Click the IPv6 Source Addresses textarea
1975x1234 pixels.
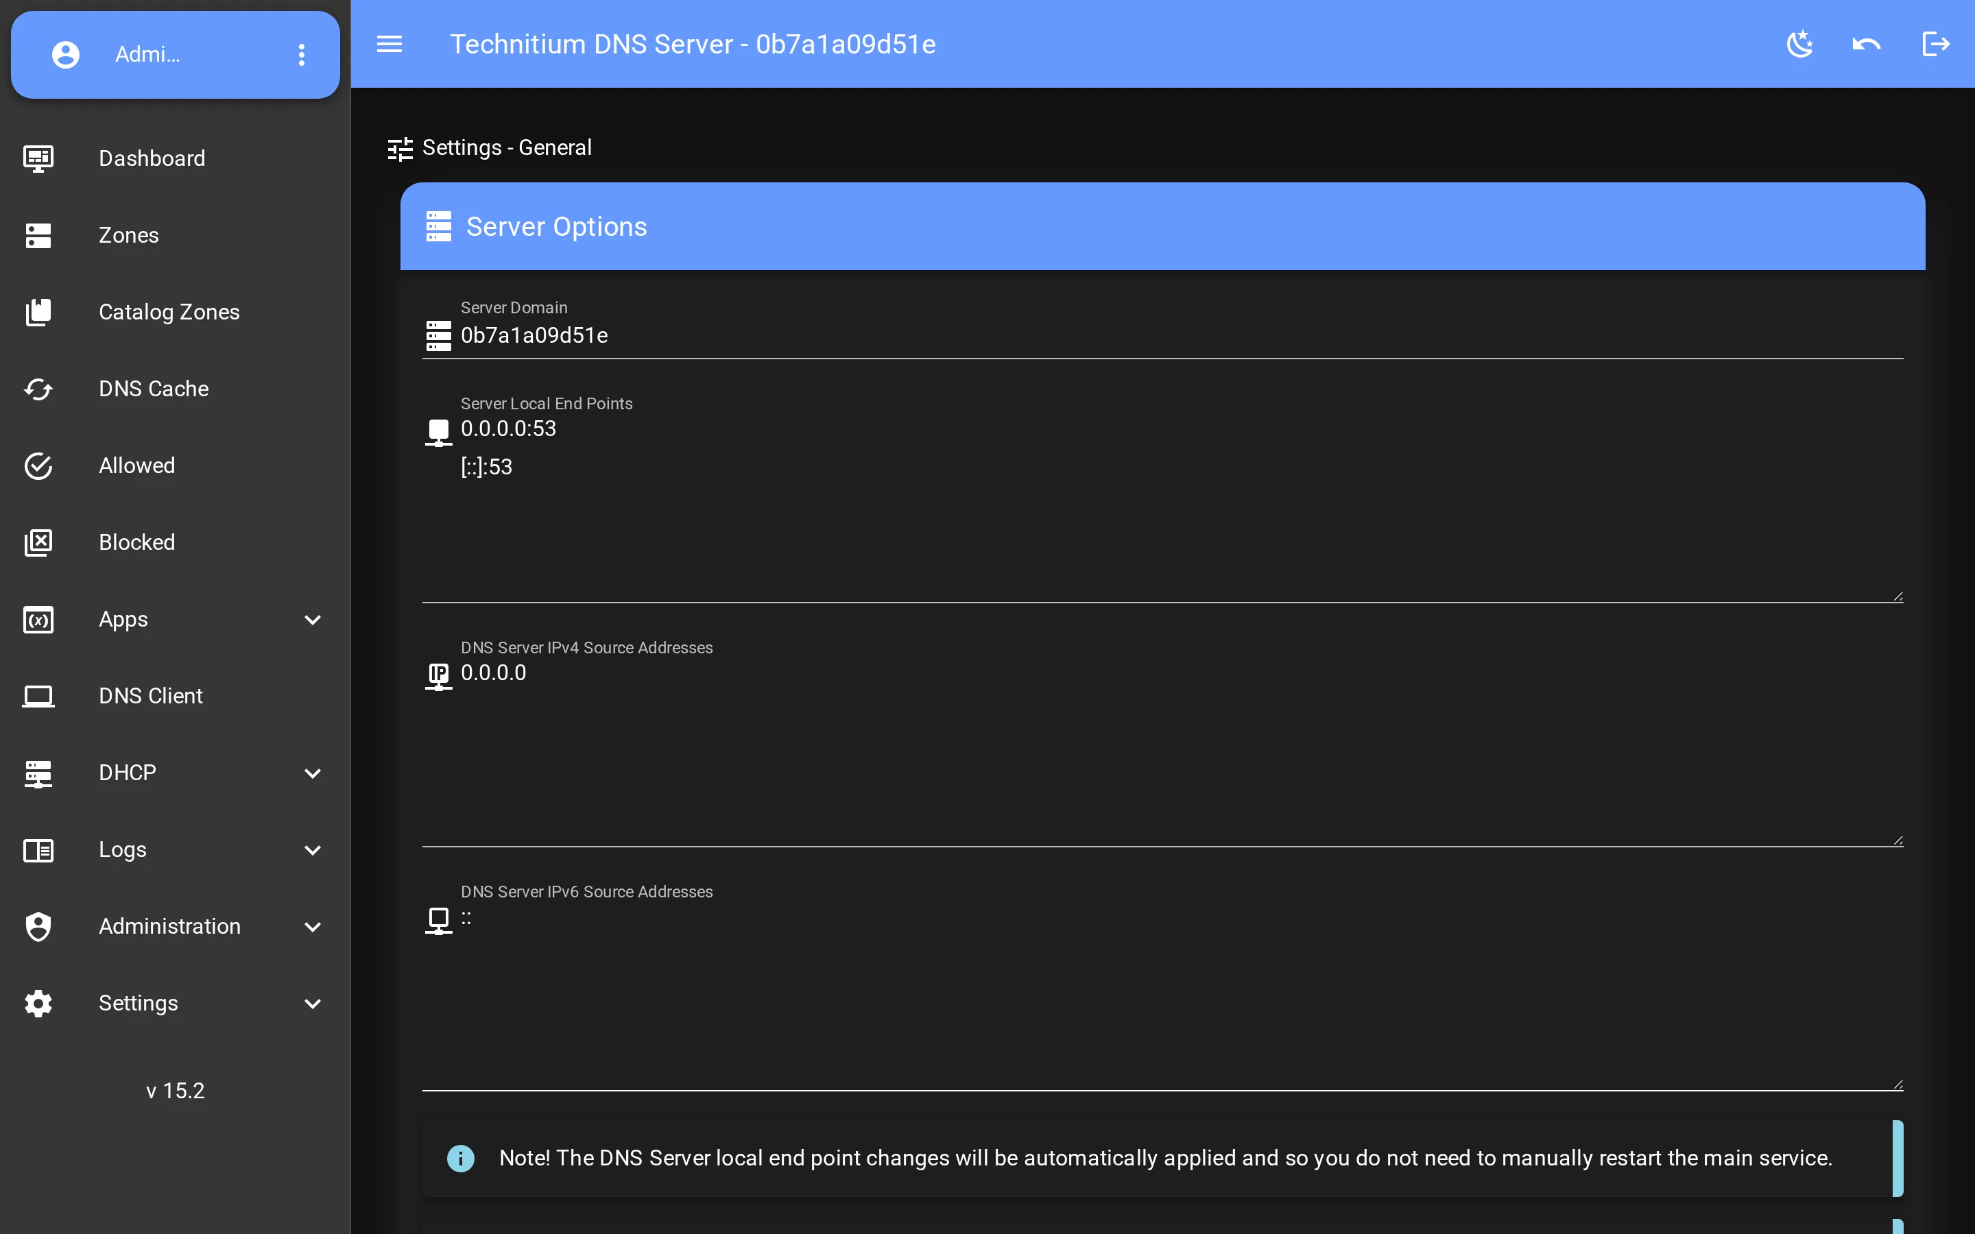1181,995
